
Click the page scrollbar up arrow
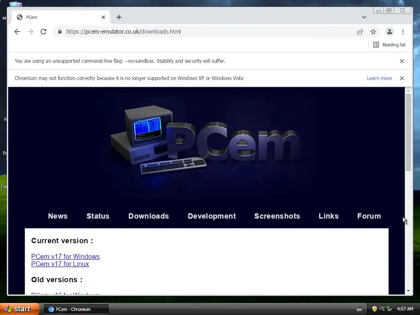408,91
